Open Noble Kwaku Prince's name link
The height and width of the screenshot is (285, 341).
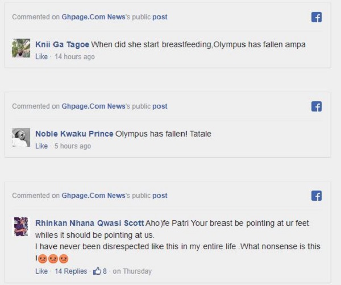74,134
